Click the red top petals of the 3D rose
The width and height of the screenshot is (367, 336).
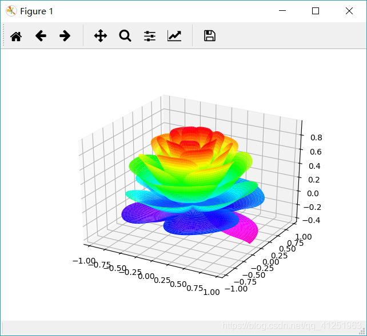coord(191,133)
